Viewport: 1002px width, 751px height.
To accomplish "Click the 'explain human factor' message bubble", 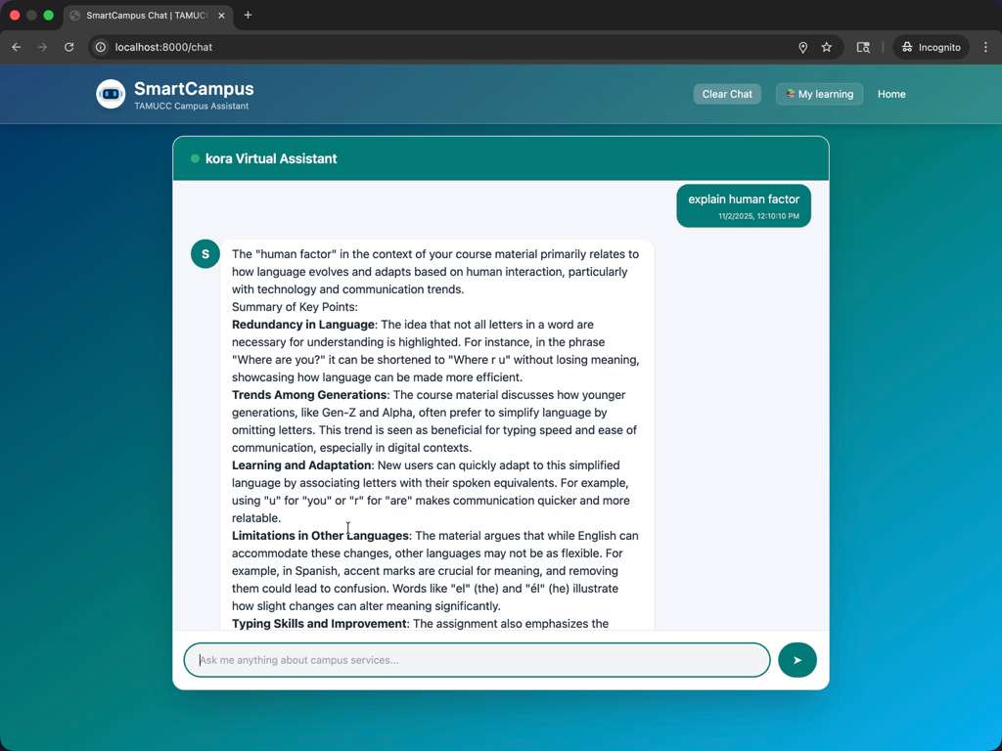I will [744, 205].
